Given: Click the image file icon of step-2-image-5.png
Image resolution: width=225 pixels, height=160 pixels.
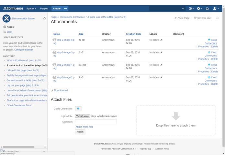Looking at the screenshot, I should tap(55, 40).
